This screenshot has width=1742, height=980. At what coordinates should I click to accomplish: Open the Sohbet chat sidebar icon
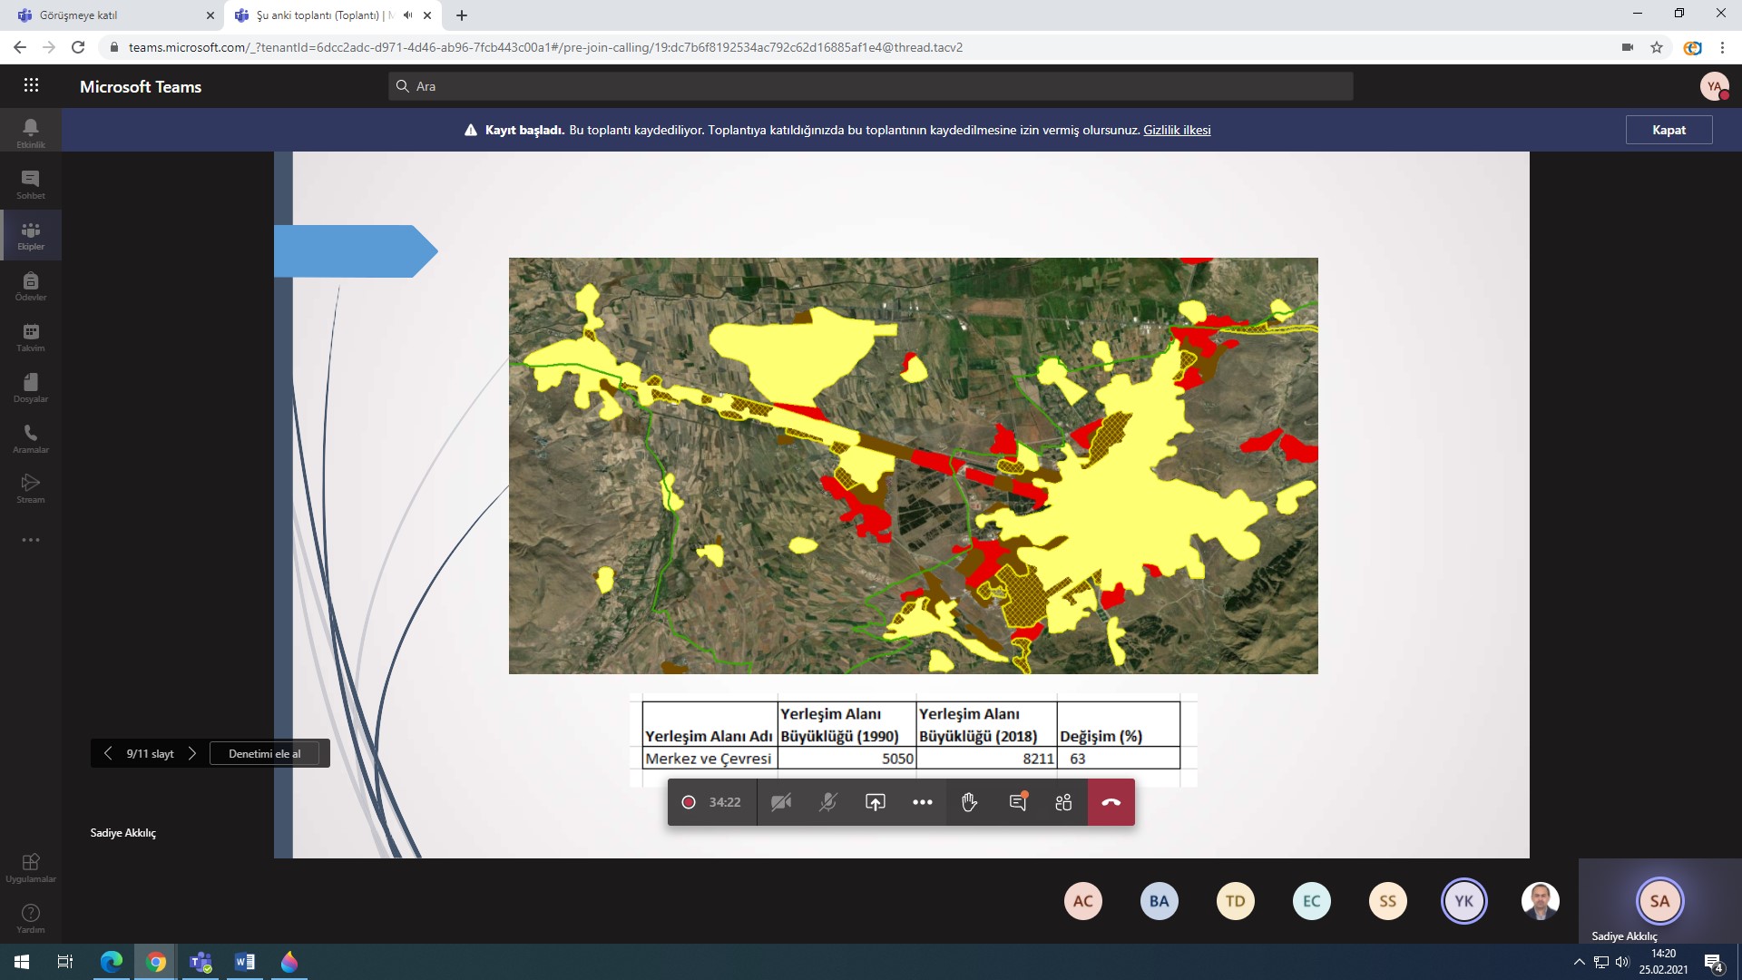[x=31, y=184]
